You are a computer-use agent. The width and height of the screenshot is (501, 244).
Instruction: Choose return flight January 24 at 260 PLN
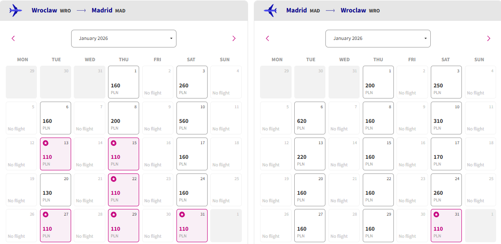tap(446, 190)
